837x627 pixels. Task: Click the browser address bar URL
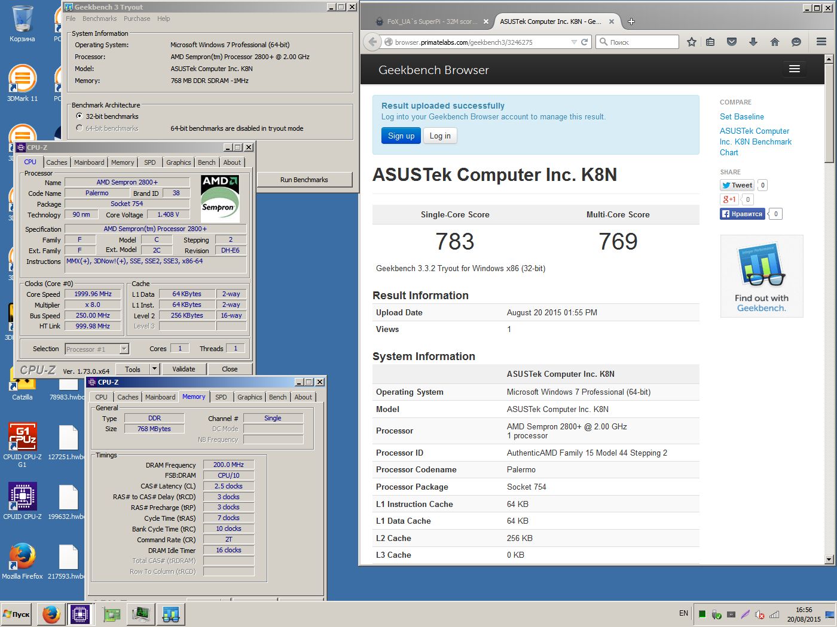463,42
